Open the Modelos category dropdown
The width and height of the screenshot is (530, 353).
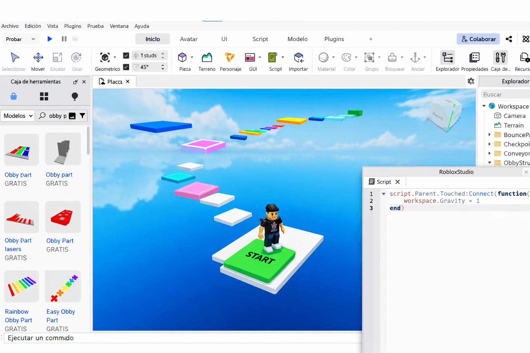click(x=18, y=116)
